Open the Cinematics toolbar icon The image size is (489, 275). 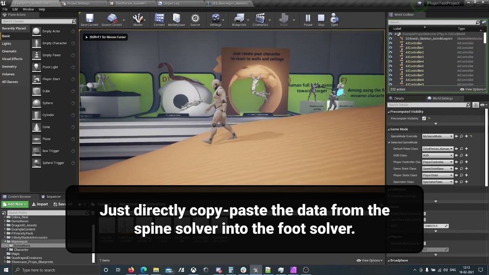tap(260, 20)
